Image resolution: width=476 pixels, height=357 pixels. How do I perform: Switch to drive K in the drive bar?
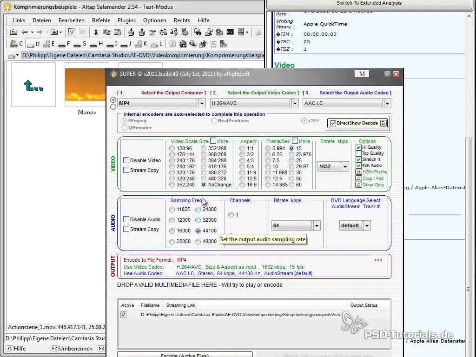click(141, 44)
